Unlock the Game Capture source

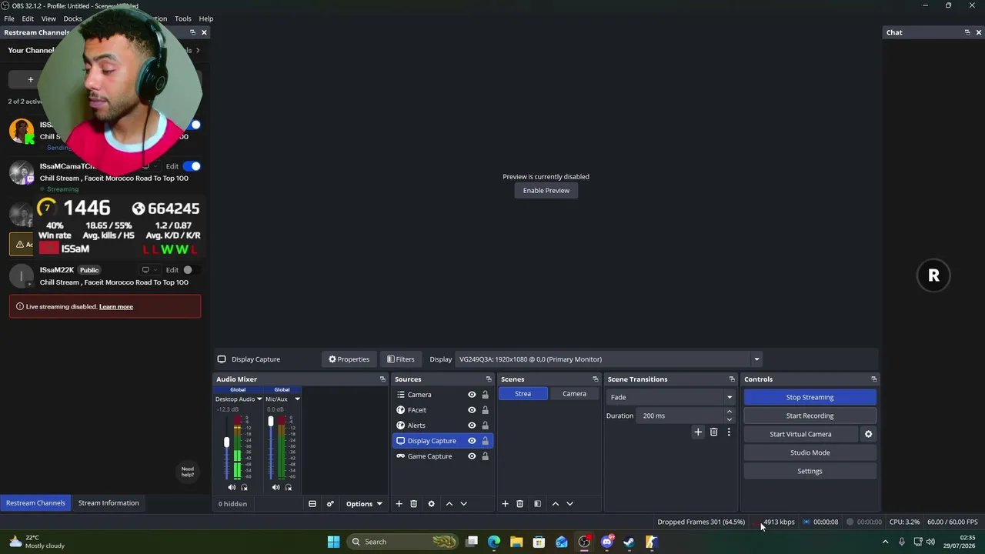click(485, 456)
